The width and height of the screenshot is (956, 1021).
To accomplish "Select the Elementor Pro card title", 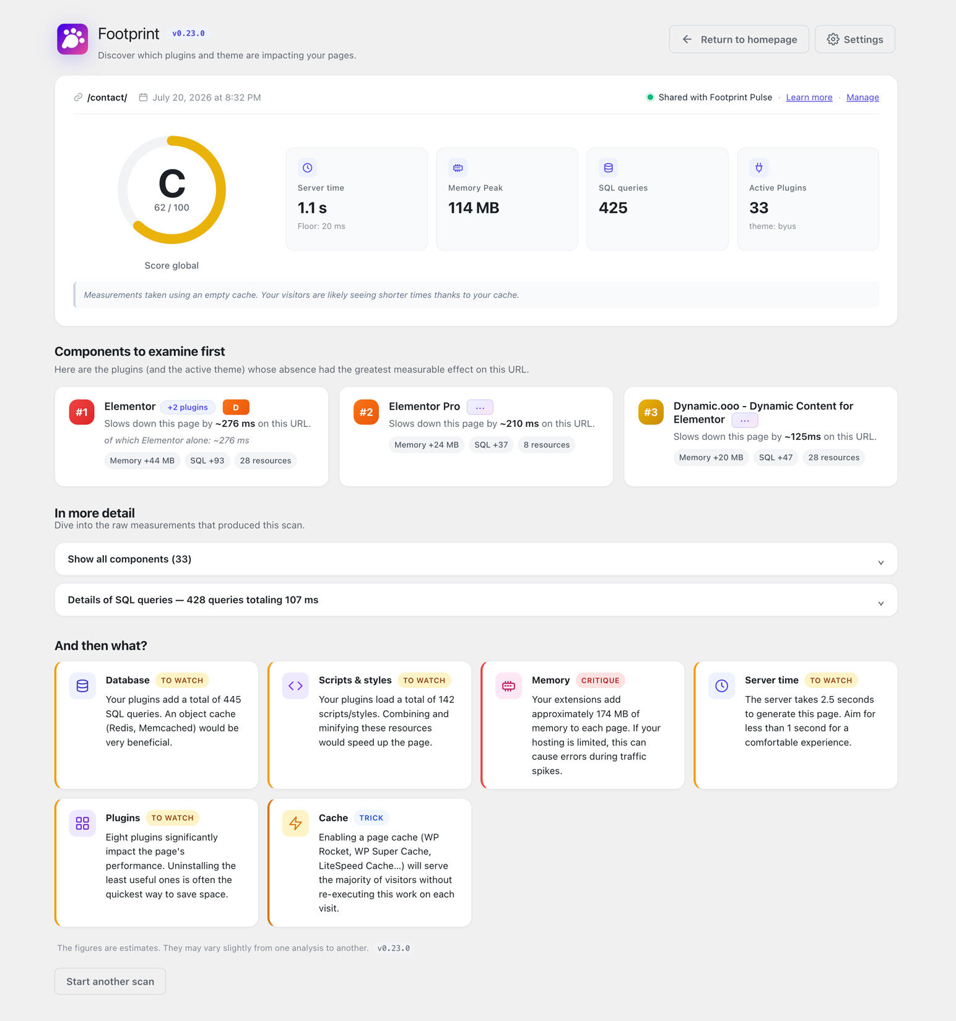I will click(x=424, y=407).
